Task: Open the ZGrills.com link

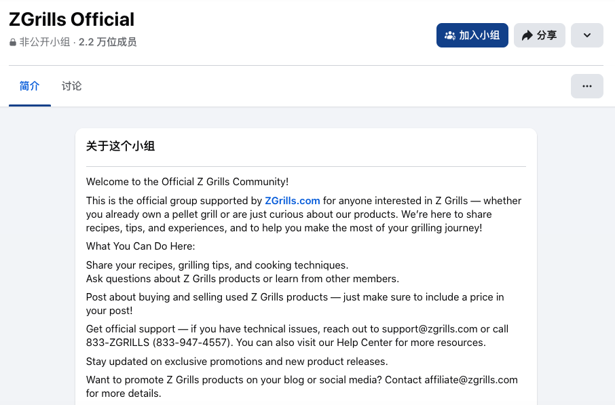Action: point(292,201)
